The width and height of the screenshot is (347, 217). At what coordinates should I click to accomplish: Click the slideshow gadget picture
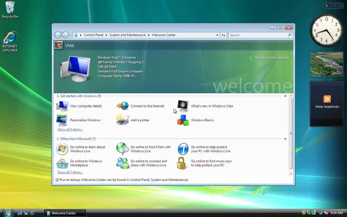point(327,64)
